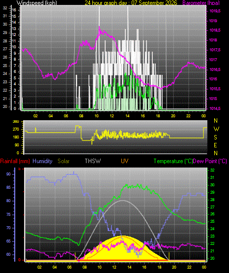The height and width of the screenshot is (273, 229).
Task: Click the Humidity legend label
Action: 43,161
